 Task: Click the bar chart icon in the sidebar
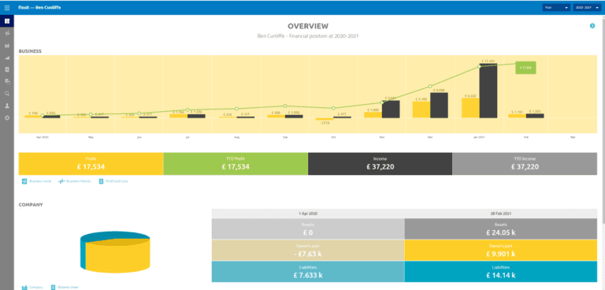[x=7, y=46]
